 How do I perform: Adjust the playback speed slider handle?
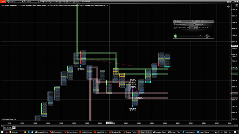point(200,36)
